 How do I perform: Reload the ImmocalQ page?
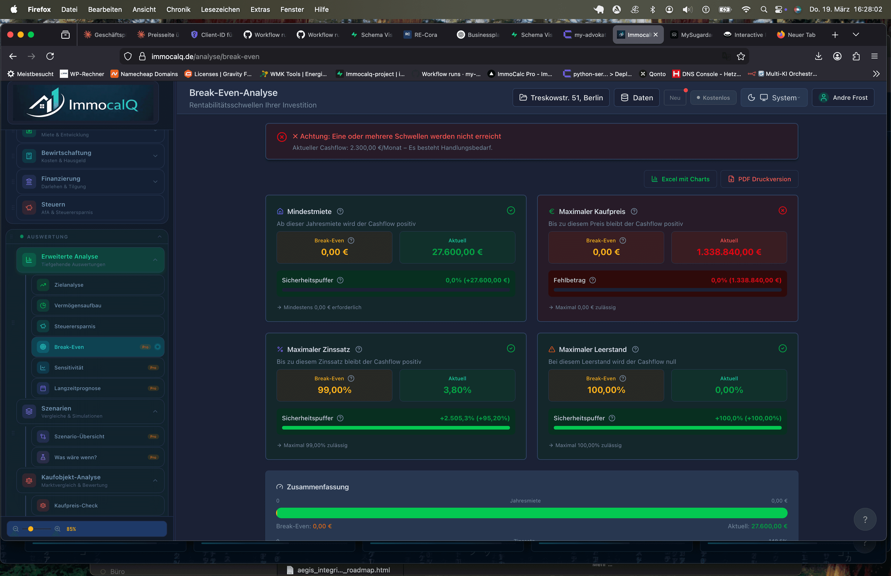click(50, 56)
